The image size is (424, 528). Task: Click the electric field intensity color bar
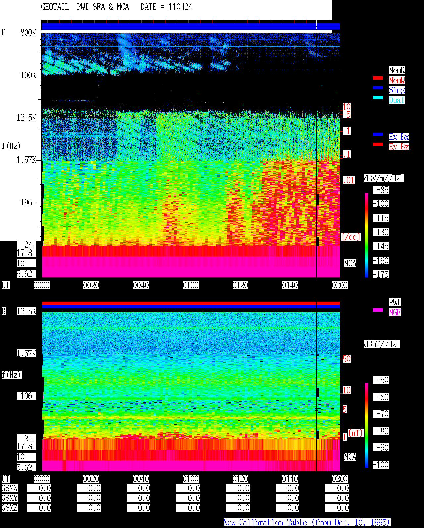366,235
